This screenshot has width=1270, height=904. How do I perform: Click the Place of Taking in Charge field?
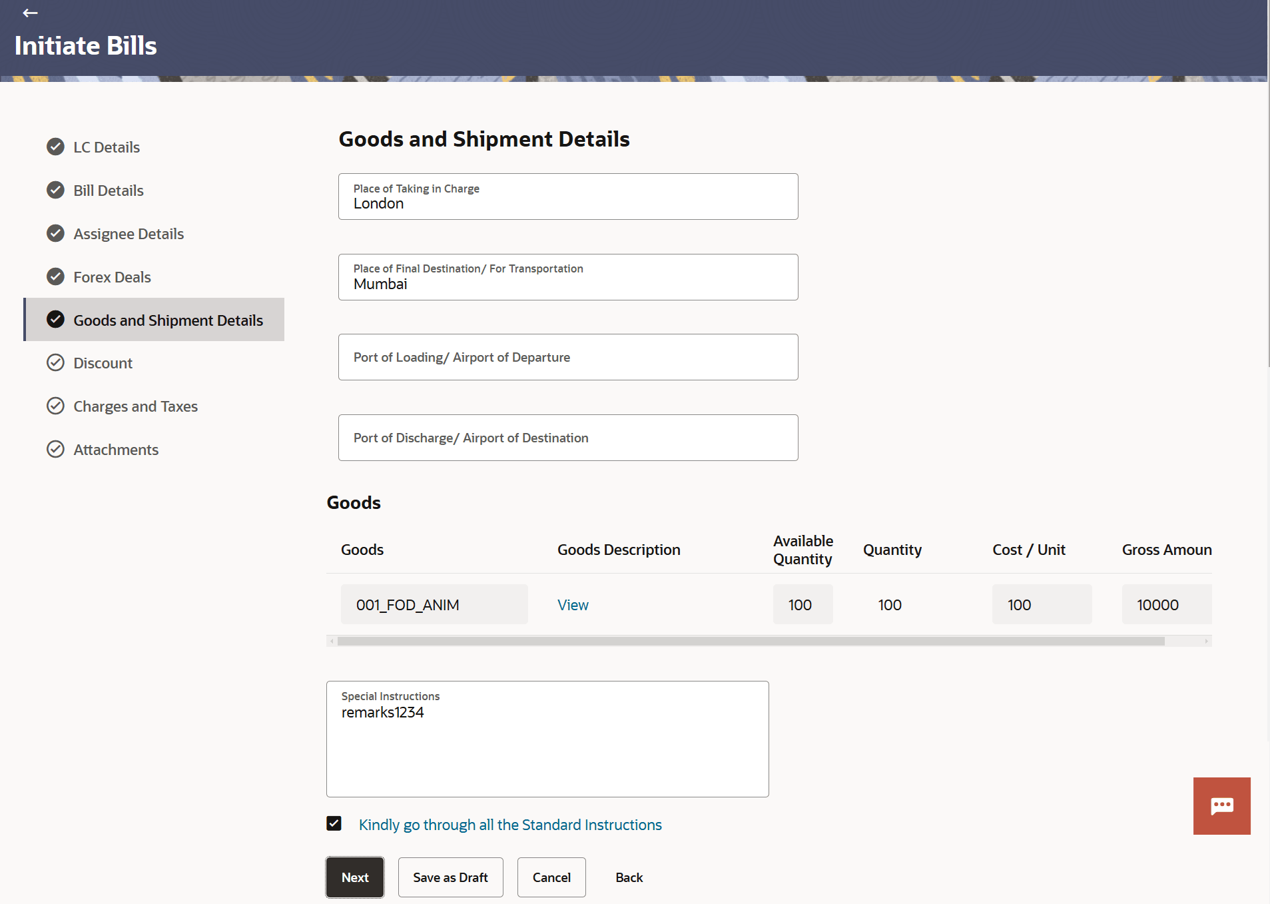[x=568, y=197]
